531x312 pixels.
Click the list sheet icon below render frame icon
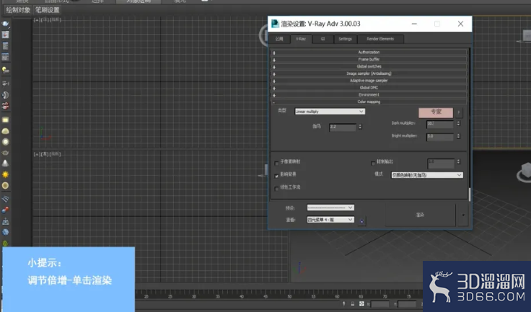coord(5,46)
